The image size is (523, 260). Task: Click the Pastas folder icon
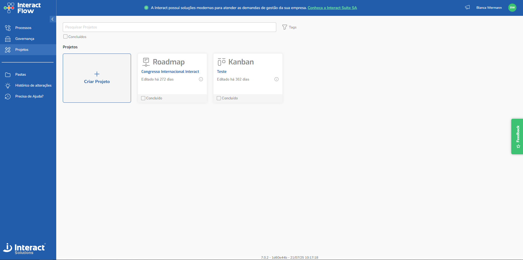[x=8, y=75]
